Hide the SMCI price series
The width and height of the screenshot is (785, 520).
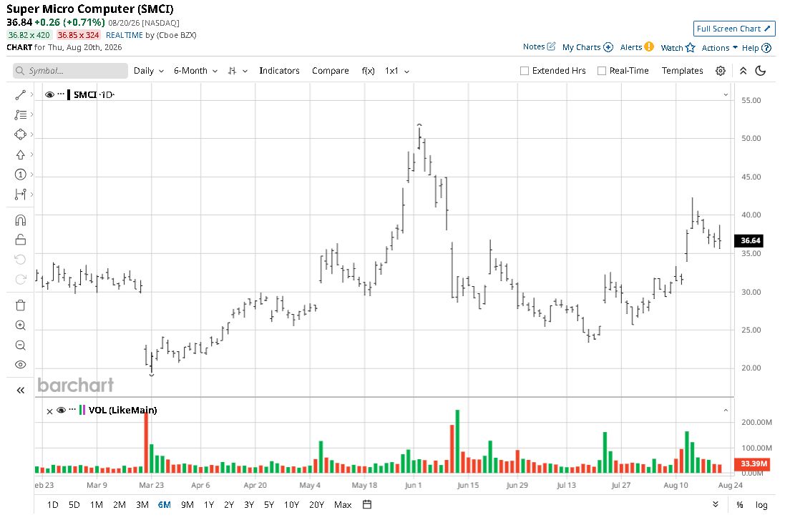[x=49, y=94]
